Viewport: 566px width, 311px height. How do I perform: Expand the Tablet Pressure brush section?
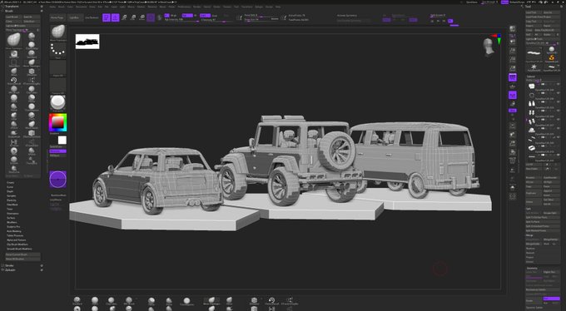coord(15,235)
